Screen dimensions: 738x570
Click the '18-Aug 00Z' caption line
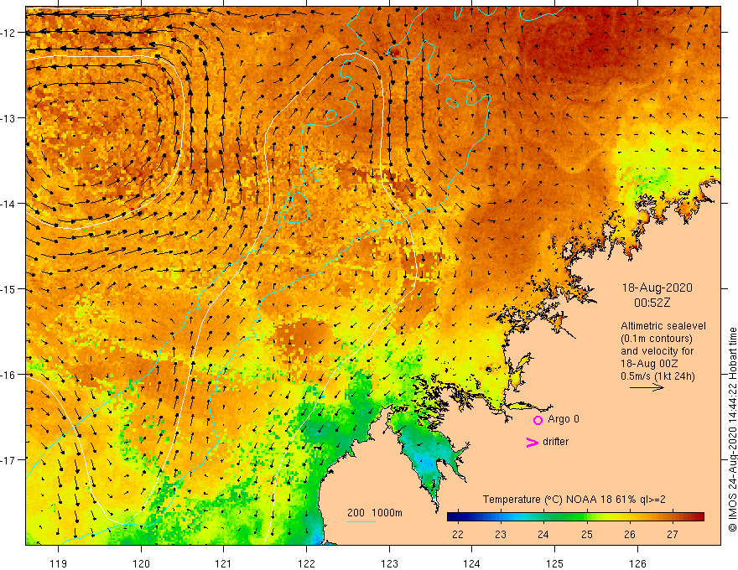(649, 364)
